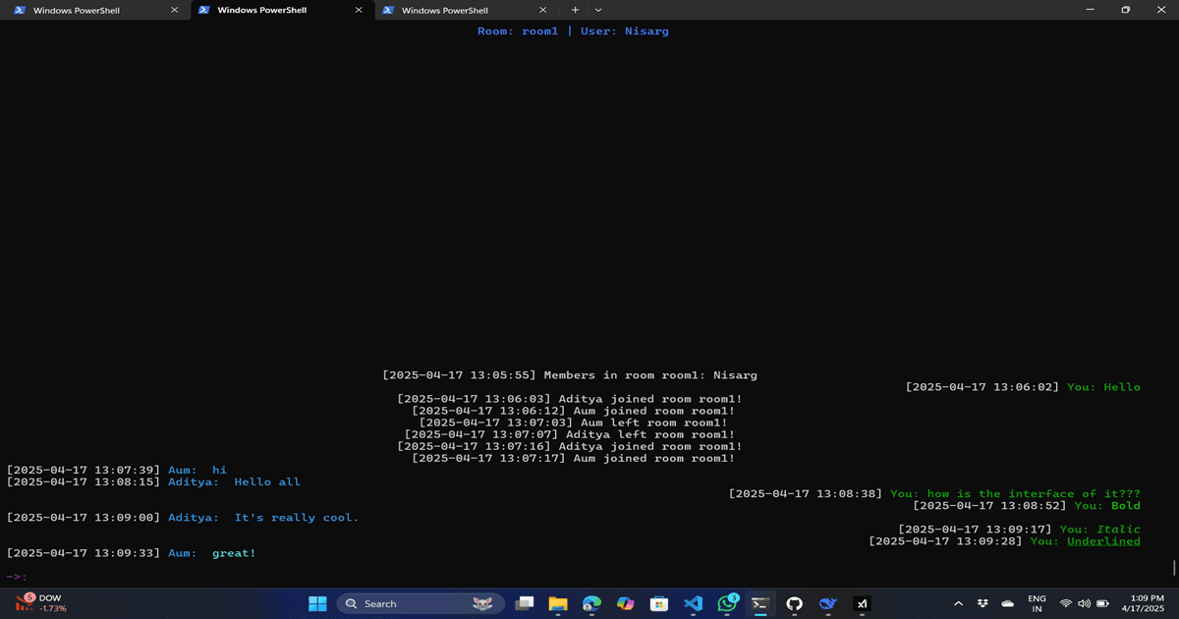Click the battery status tray icon
Screen dimensions: 1179x619
tap(1102, 603)
